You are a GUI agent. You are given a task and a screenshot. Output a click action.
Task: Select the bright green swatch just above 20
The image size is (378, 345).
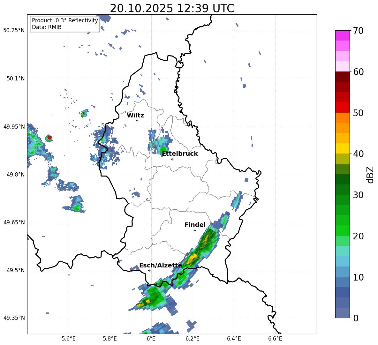tap(342, 230)
